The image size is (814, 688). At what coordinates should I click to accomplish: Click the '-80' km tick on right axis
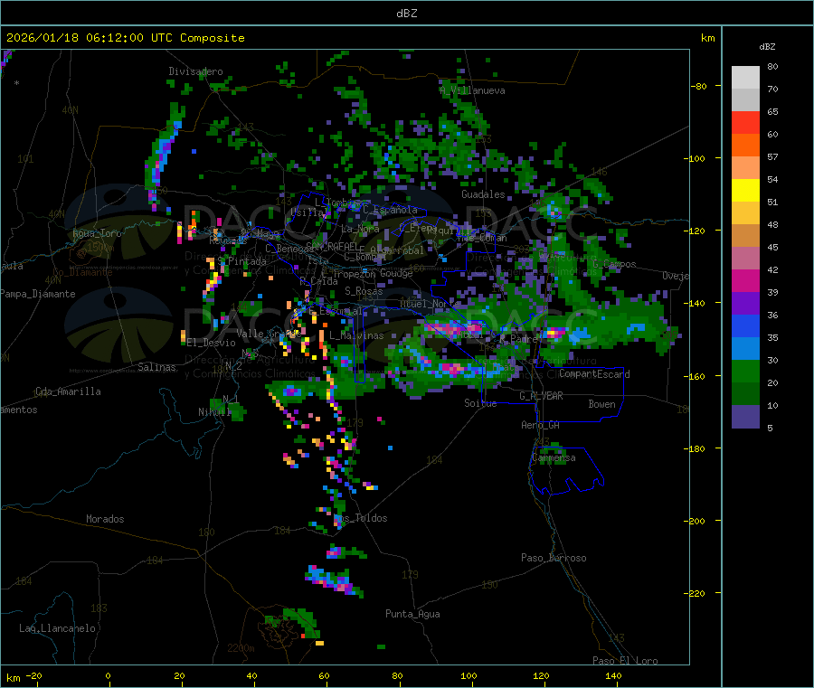point(699,87)
